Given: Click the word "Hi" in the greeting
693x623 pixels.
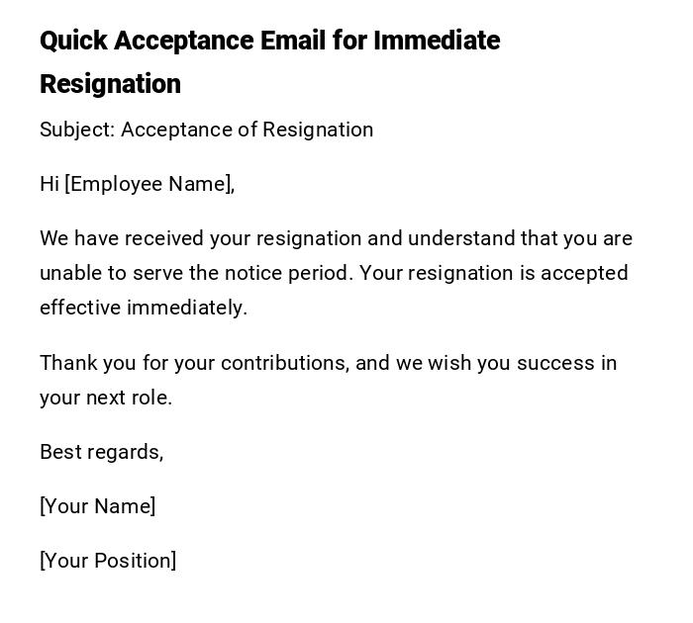Looking at the screenshot, I should click(49, 184).
